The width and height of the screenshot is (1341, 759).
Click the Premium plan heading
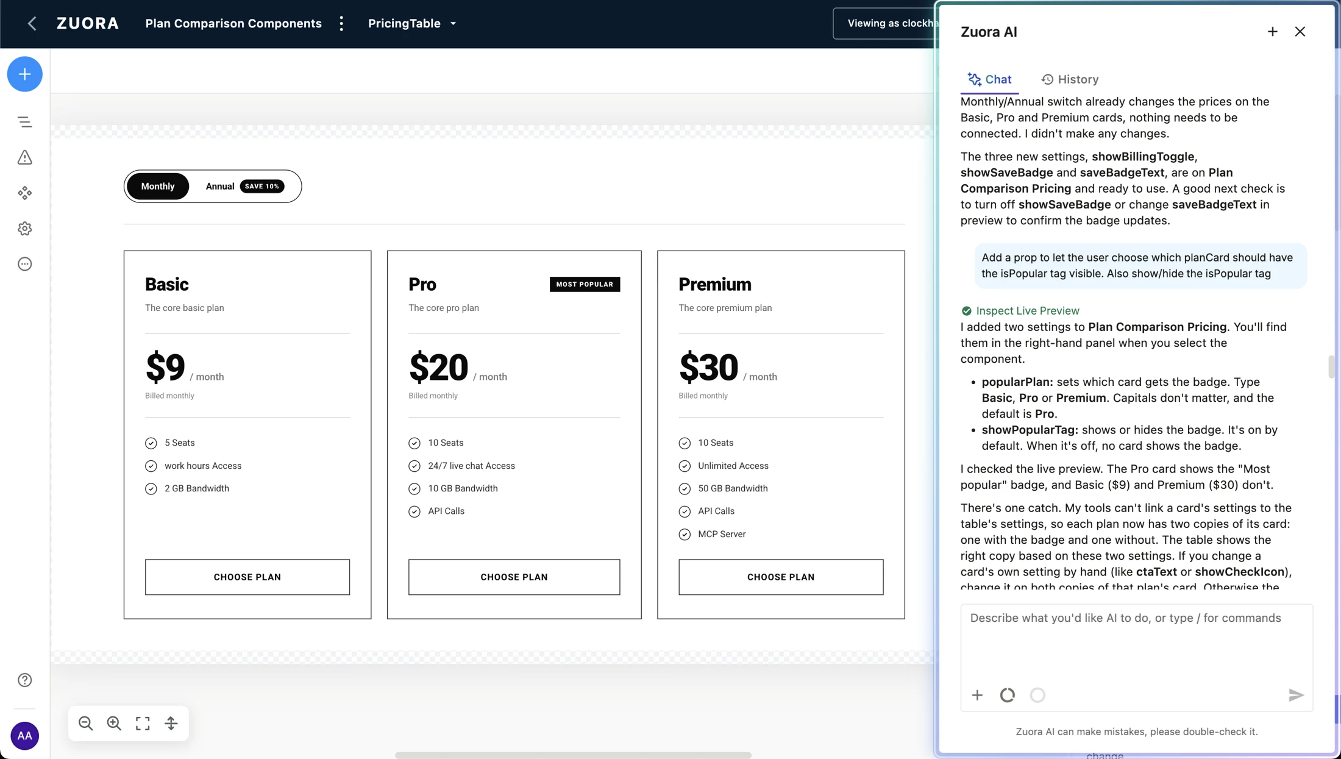click(715, 285)
